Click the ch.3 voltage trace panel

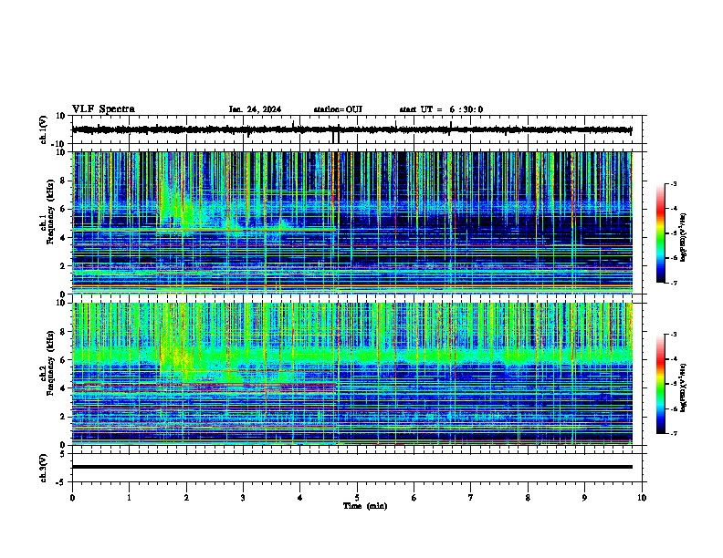click(359, 468)
